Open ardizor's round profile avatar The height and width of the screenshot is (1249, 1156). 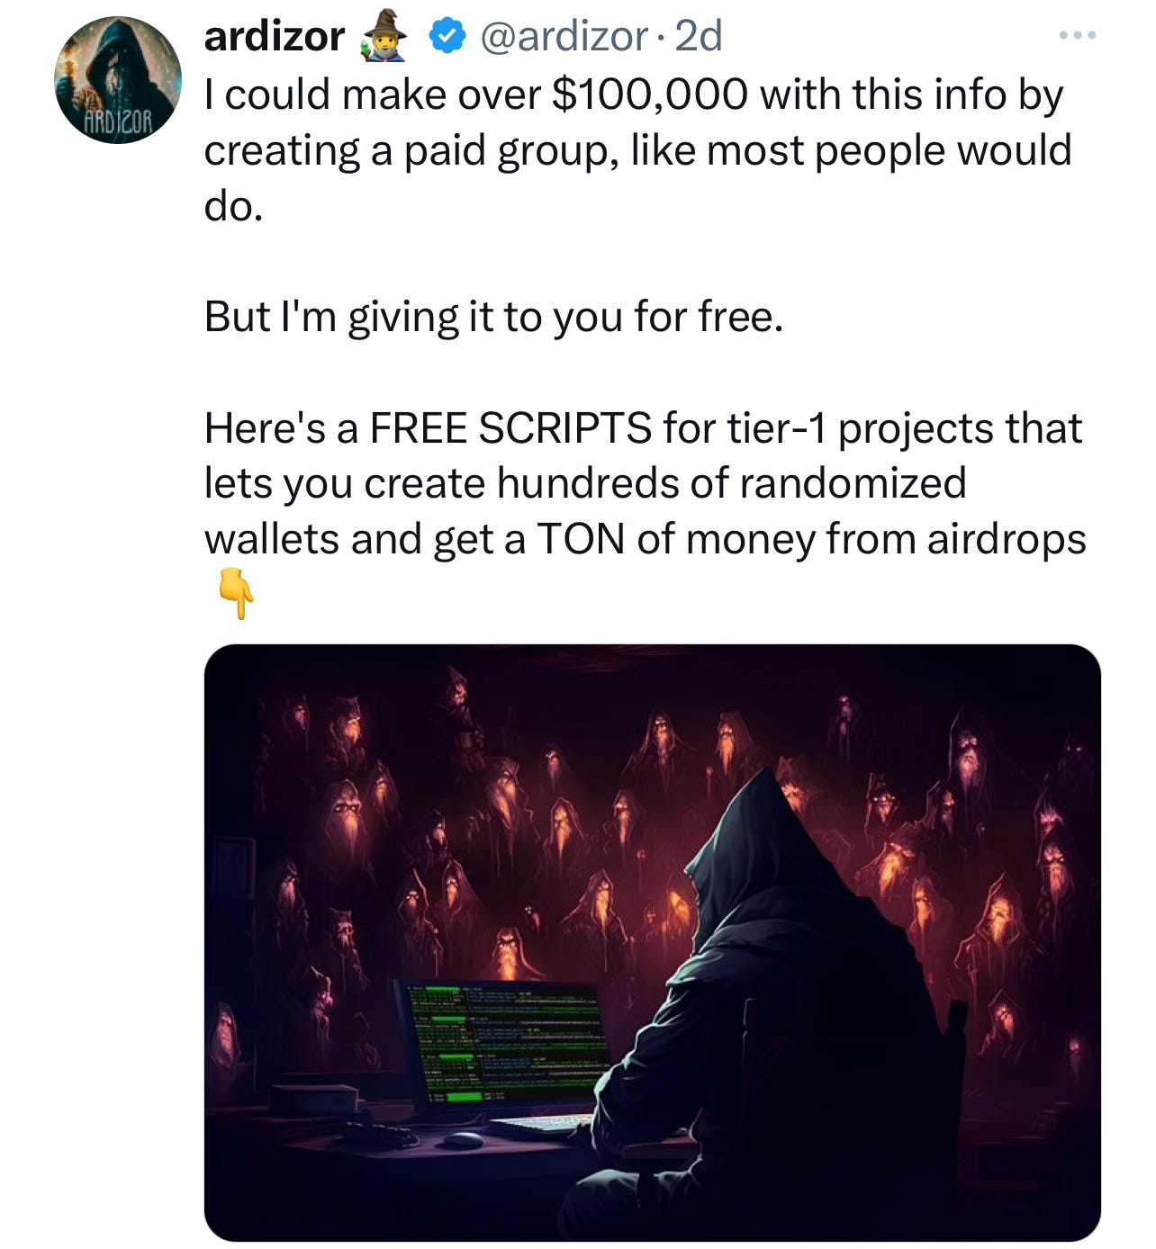click(x=118, y=80)
